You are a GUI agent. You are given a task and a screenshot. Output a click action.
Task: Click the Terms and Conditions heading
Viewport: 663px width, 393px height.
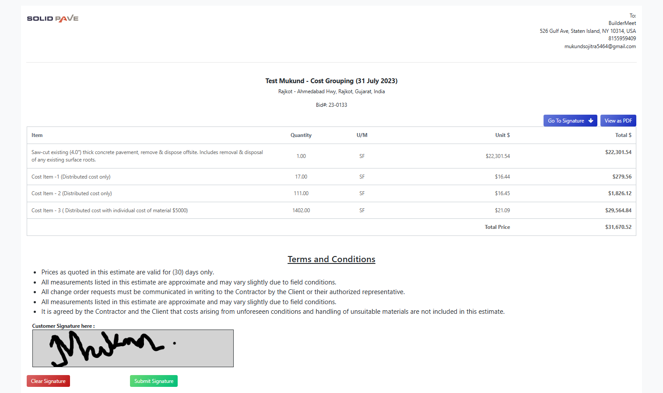[x=331, y=259]
